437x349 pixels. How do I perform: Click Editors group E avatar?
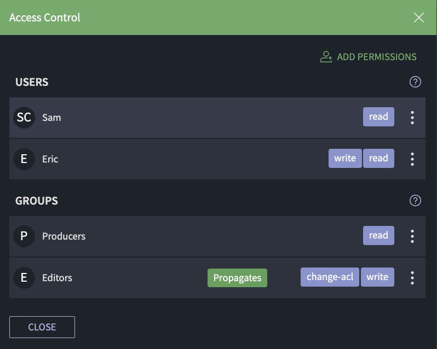[x=24, y=278]
